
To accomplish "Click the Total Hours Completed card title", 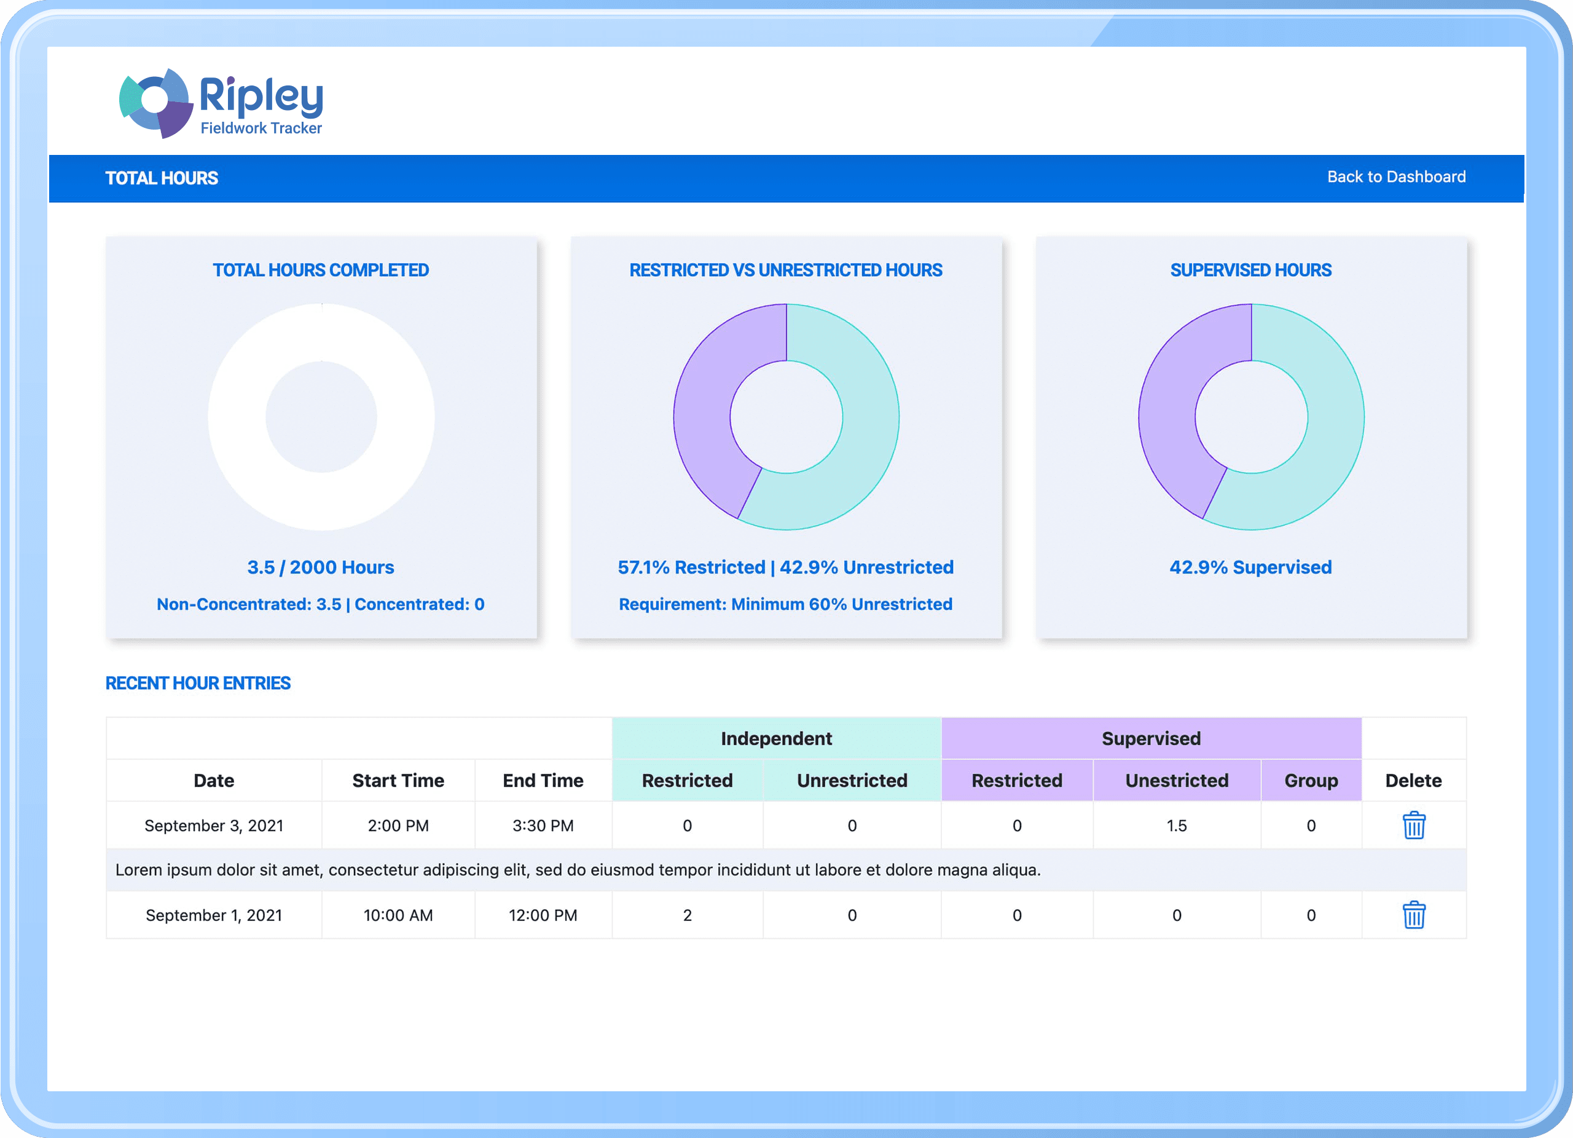I will (x=320, y=270).
